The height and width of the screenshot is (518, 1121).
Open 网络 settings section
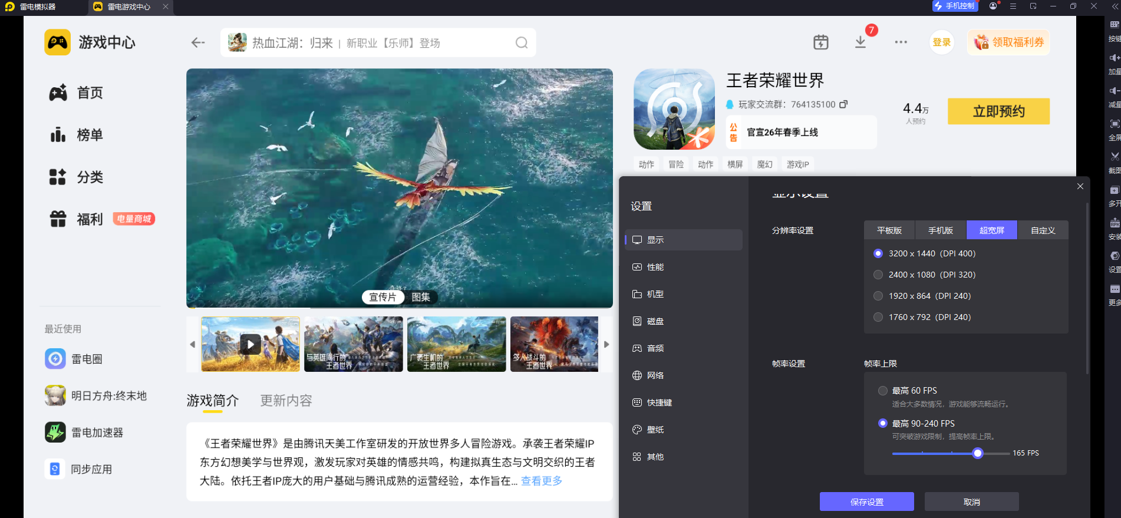(684, 375)
